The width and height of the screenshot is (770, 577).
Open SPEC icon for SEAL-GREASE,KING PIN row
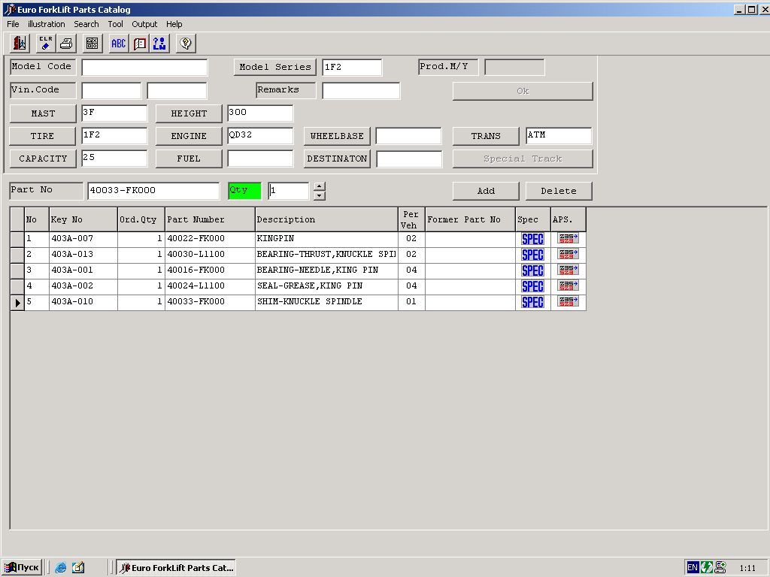coord(532,286)
